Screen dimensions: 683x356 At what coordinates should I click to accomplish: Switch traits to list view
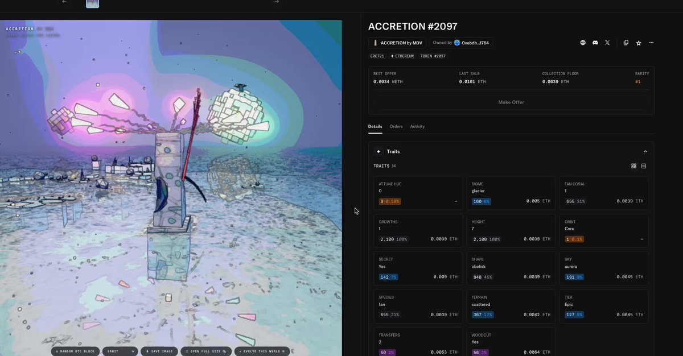(644, 166)
